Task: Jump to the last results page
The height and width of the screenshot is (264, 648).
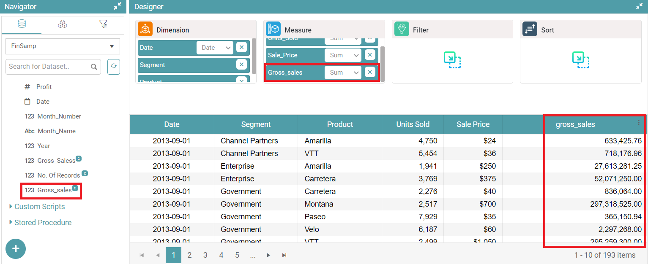Action: coord(284,255)
